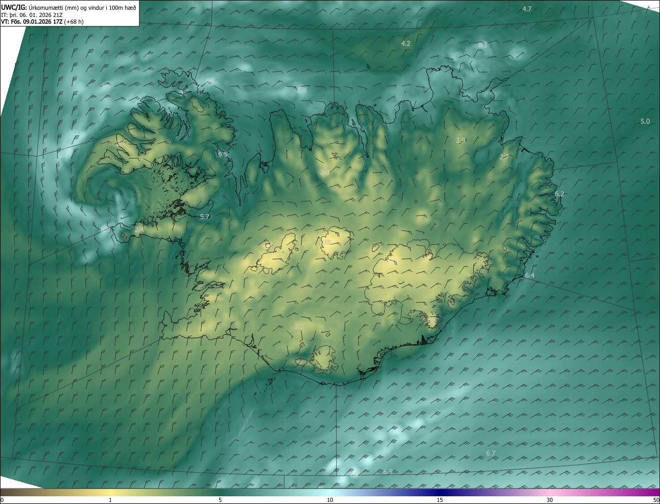
Task: Click the 6.2 value label
Action: [559, 194]
